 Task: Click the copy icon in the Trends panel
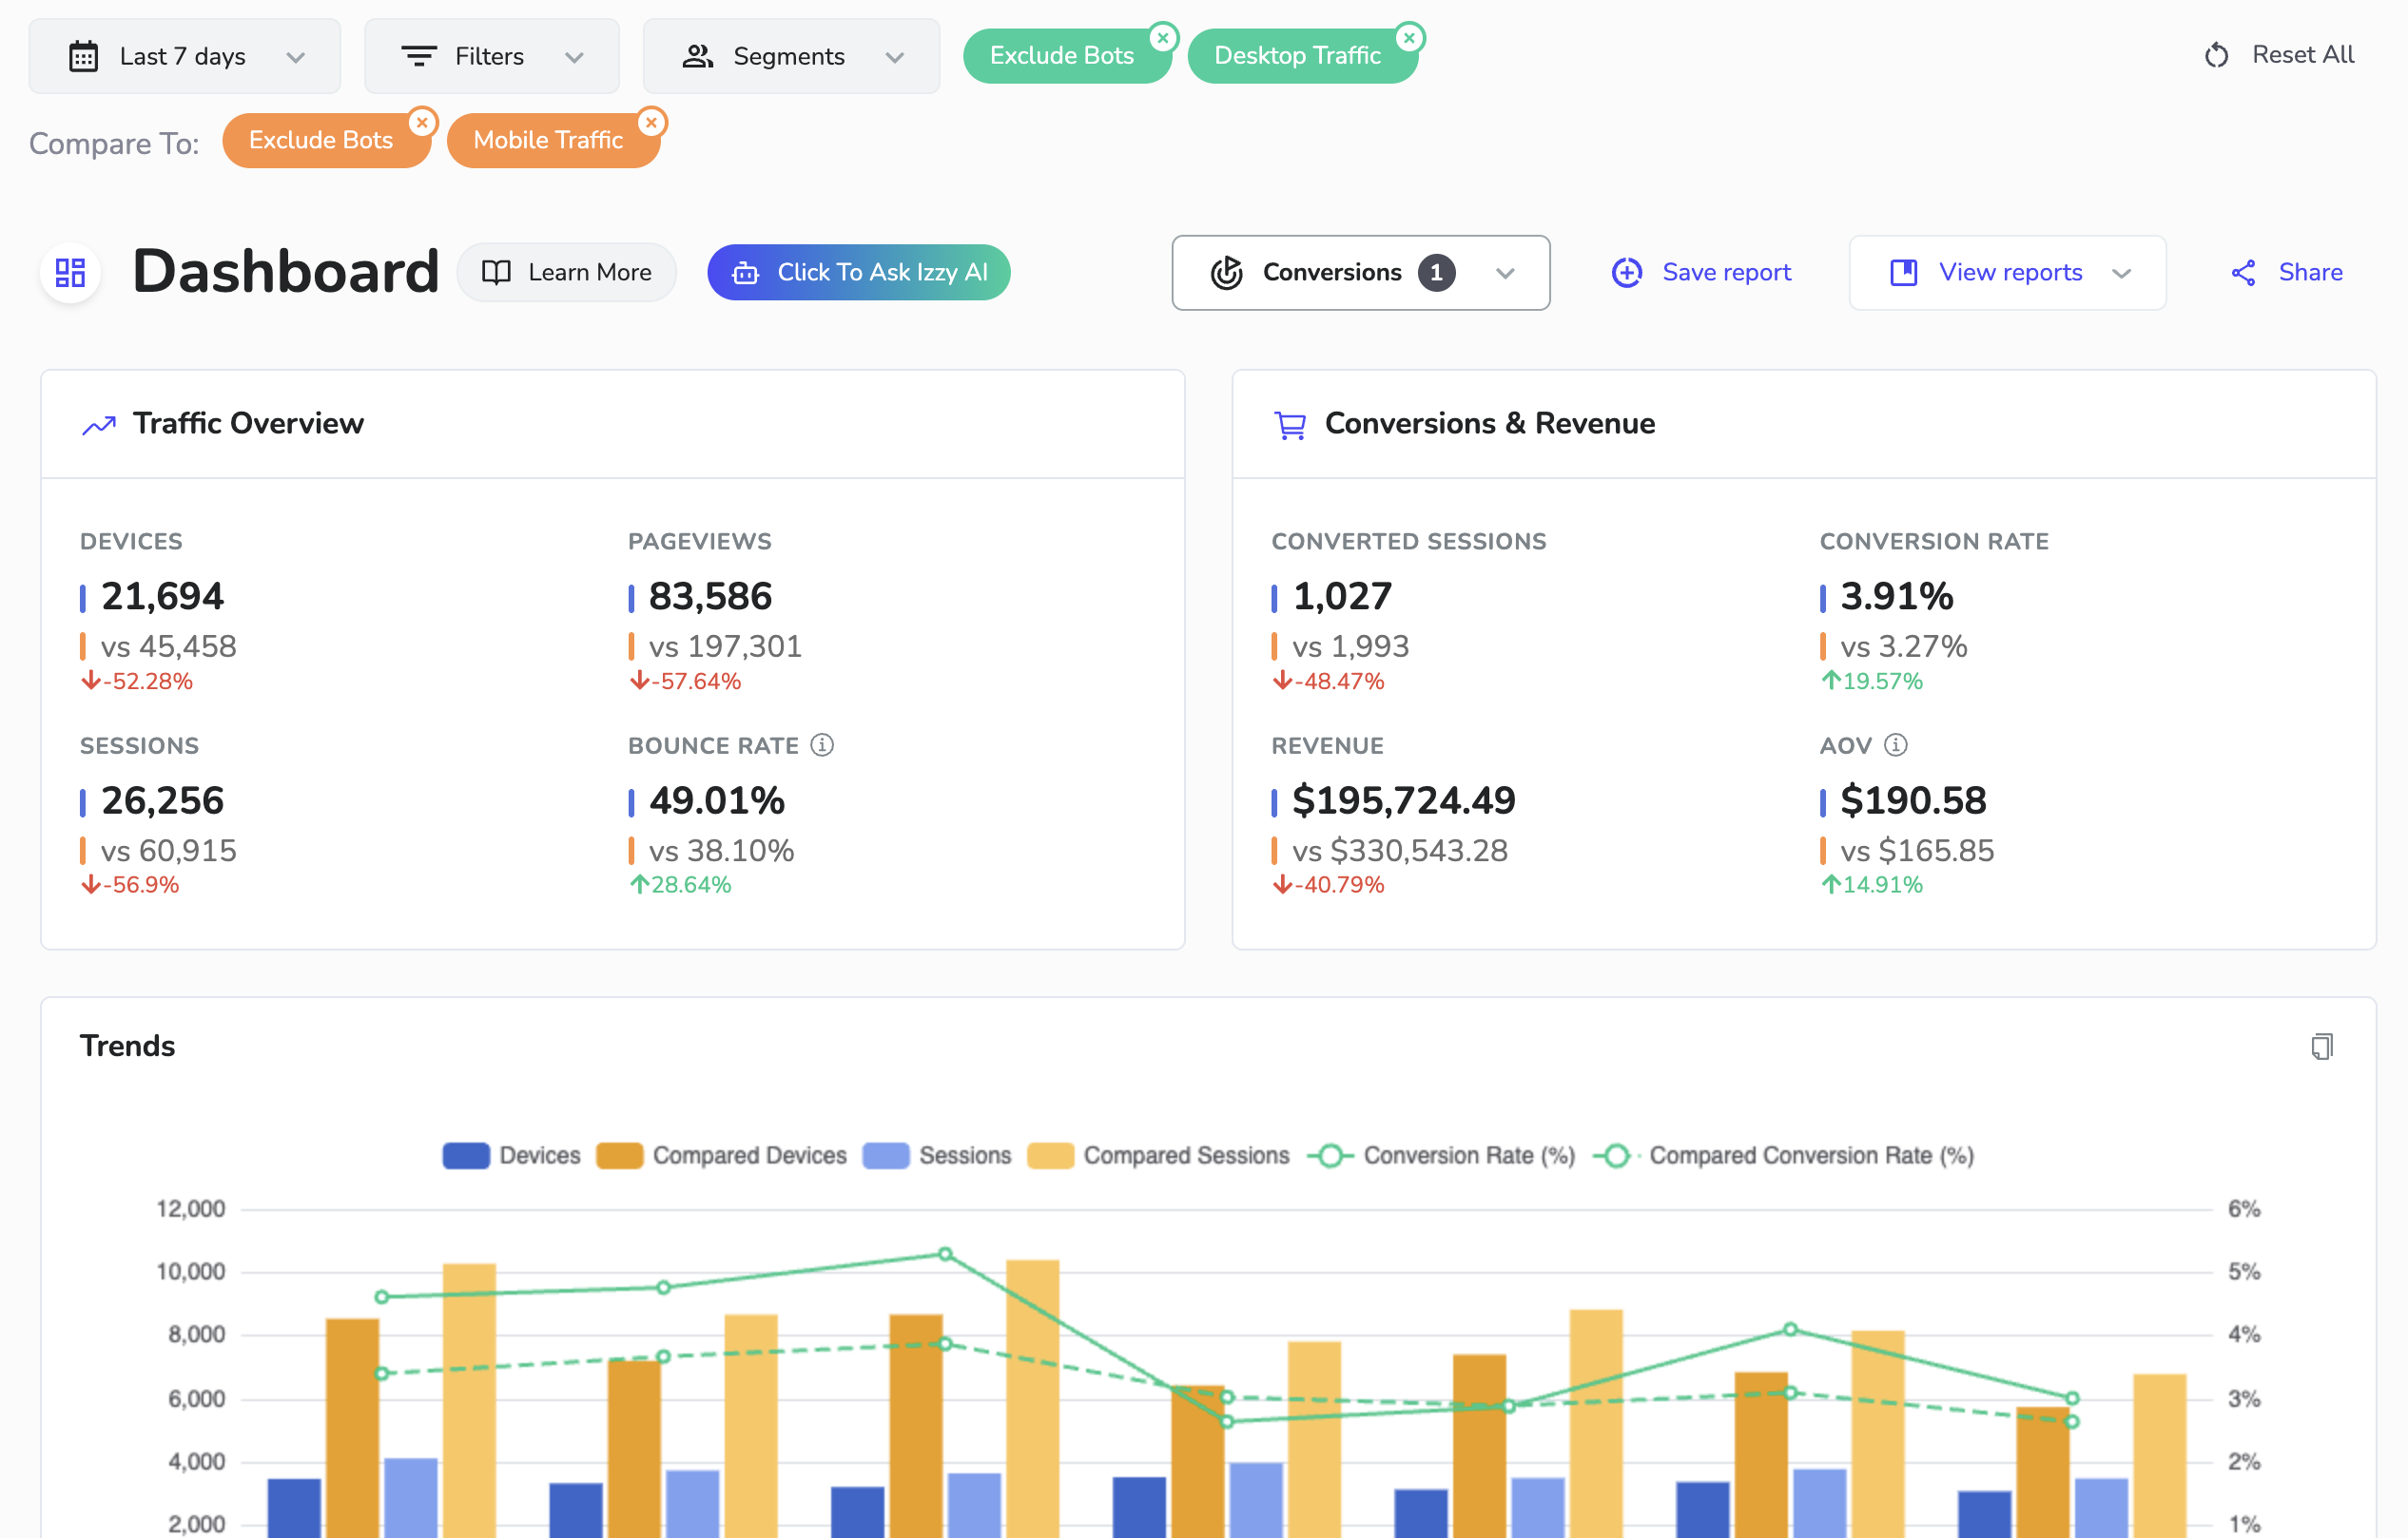[2322, 1047]
